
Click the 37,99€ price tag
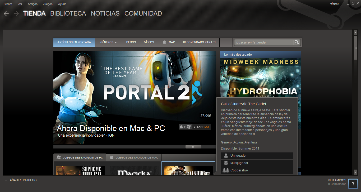205,116
